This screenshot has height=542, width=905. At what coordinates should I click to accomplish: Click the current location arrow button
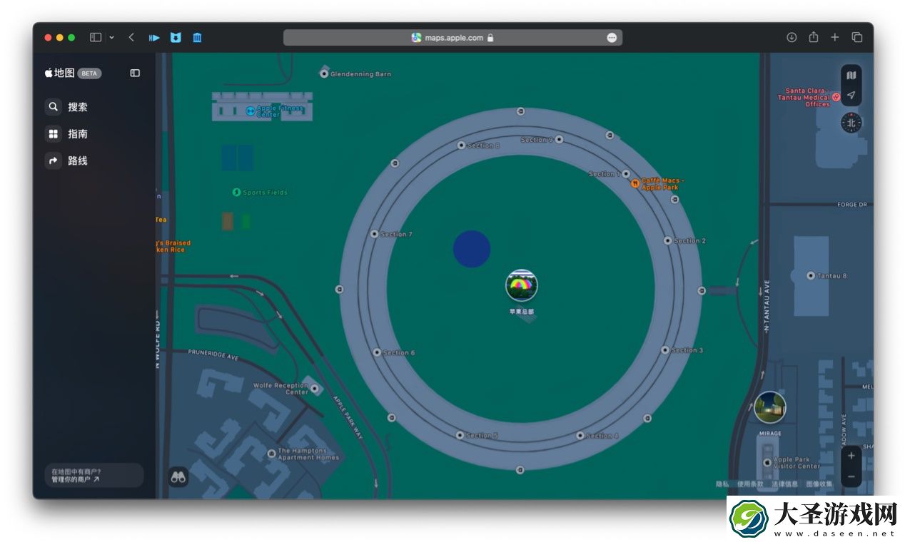851,95
